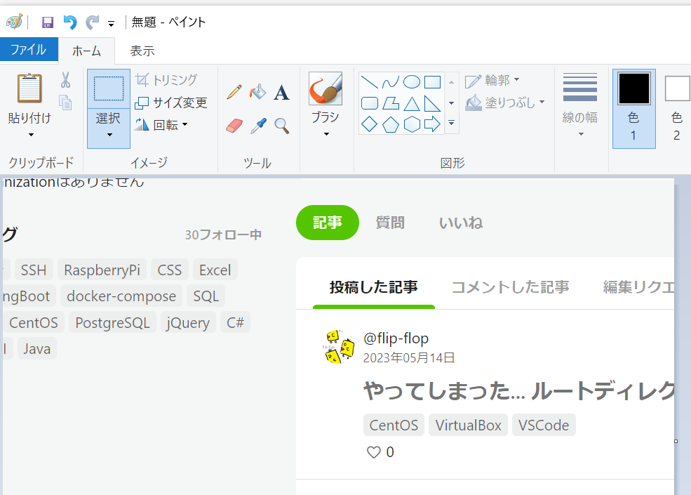The image size is (691, 495).
Task: Open the ファイル menu
Action: pos(28,50)
